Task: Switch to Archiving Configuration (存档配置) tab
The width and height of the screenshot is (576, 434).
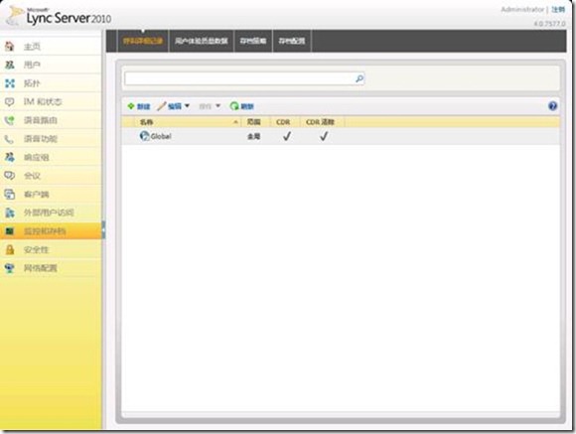Action: 292,41
